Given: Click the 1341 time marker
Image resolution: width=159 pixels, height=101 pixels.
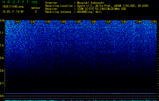Looking at the screenshot, I should click(17, 22).
